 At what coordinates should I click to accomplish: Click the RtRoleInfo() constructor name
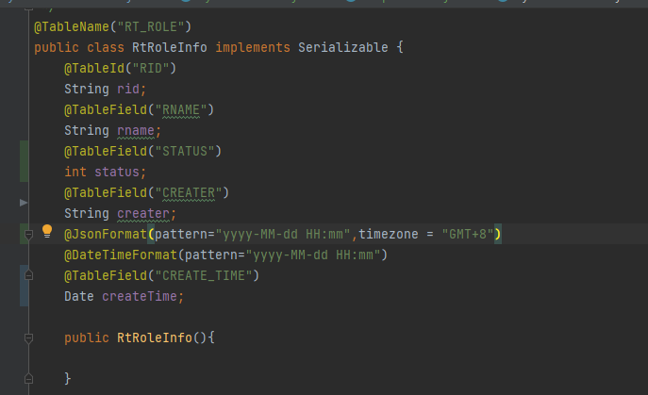[155, 338]
